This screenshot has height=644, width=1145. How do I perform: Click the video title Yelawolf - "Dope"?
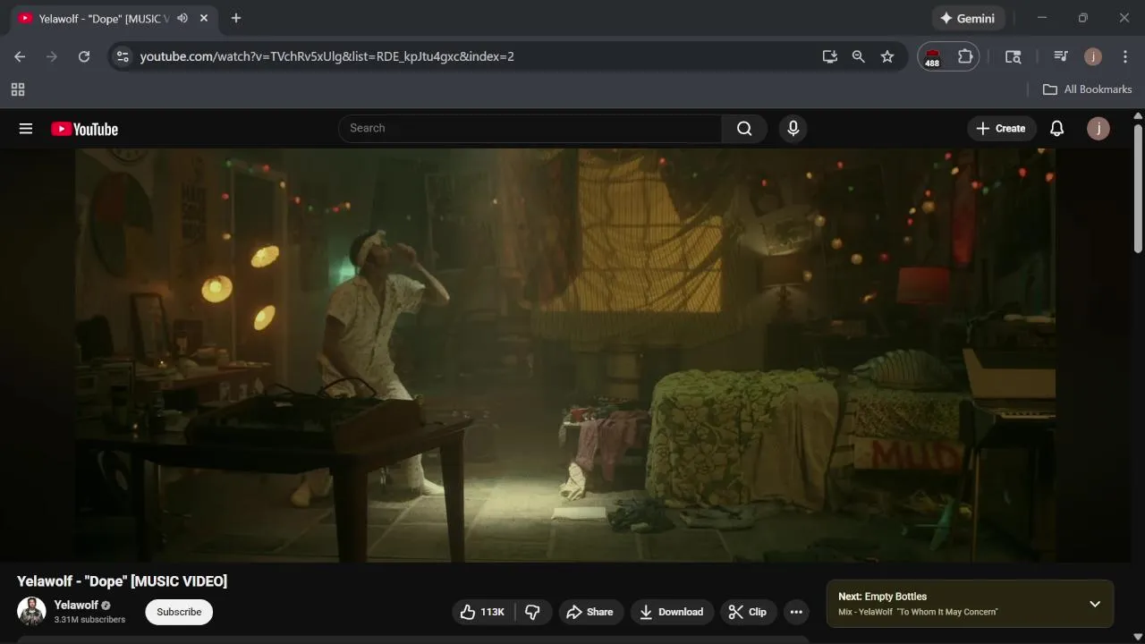point(122,581)
